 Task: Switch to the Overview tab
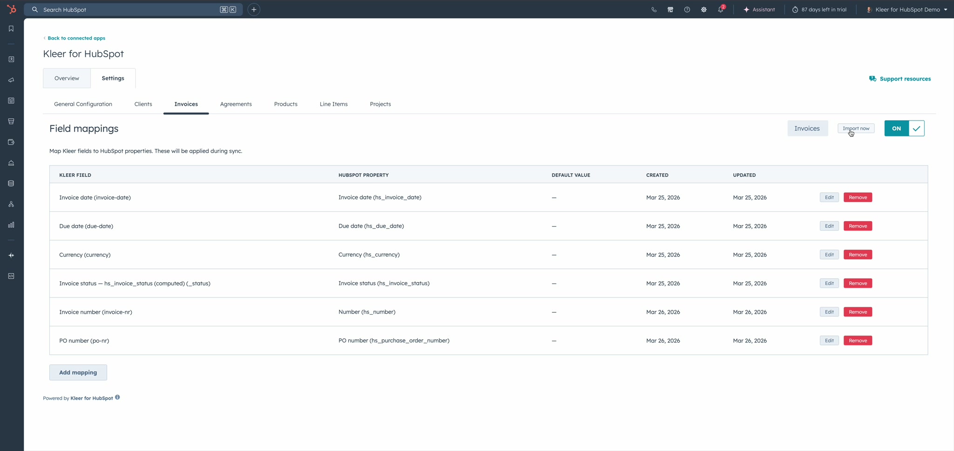click(x=67, y=78)
